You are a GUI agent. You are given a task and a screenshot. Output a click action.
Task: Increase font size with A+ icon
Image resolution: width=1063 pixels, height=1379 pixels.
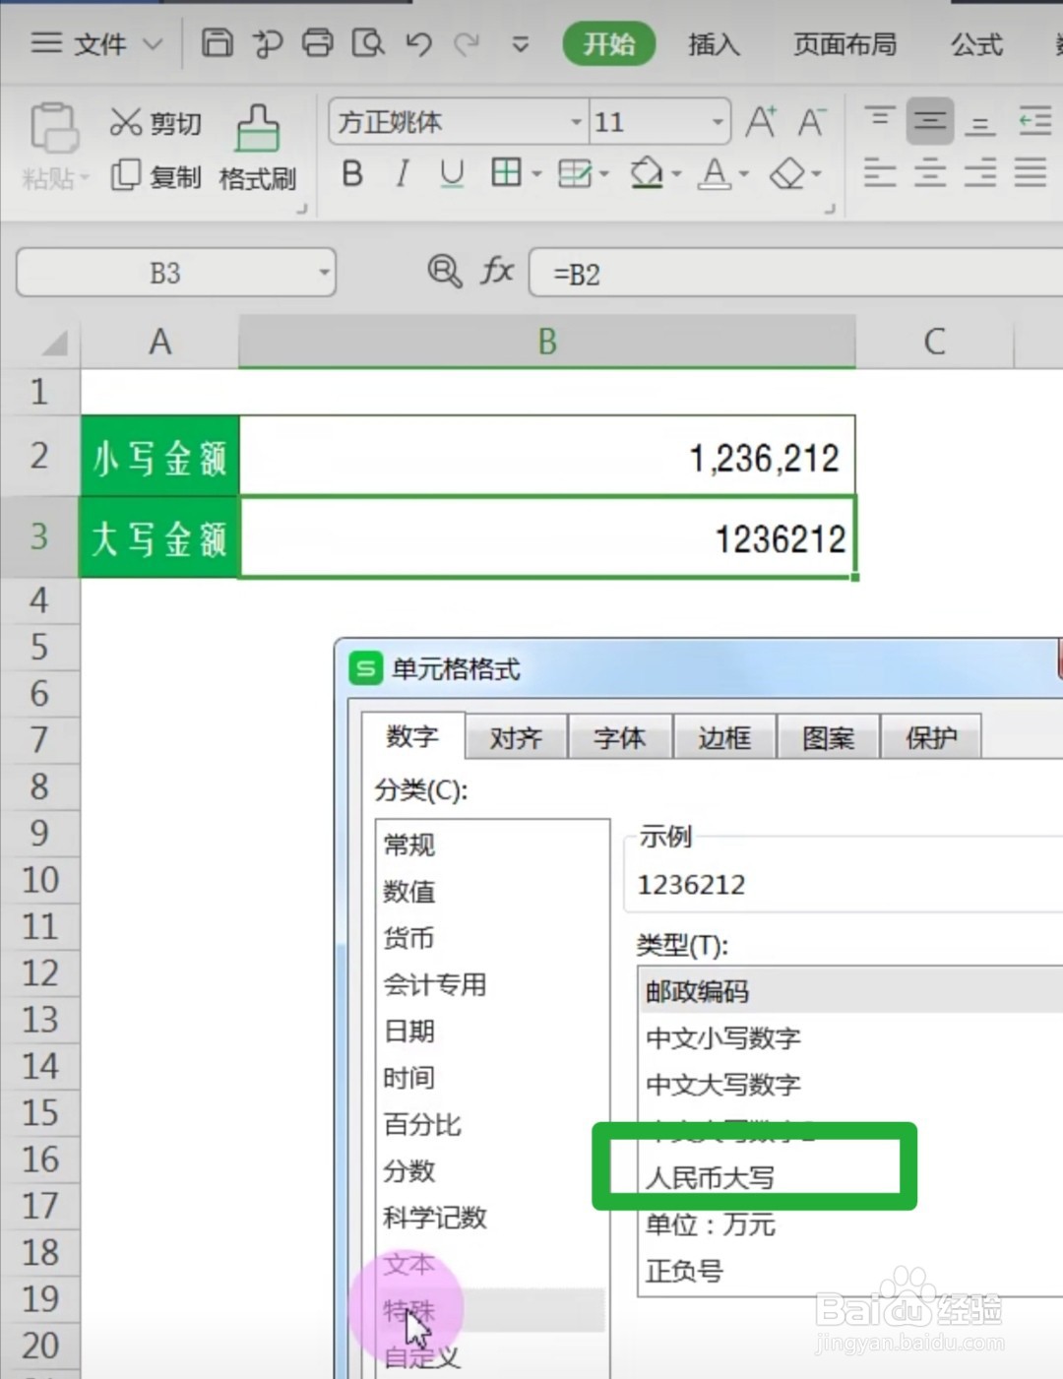tap(759, 120)
